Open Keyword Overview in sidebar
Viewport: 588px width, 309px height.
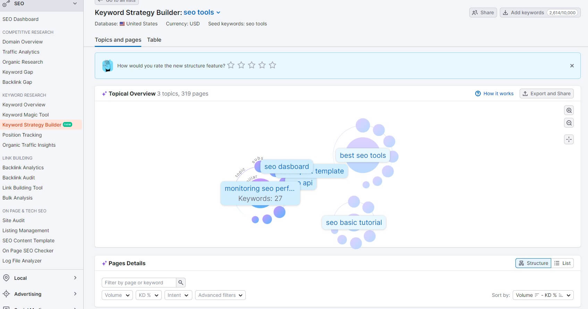tap(24, 105)
